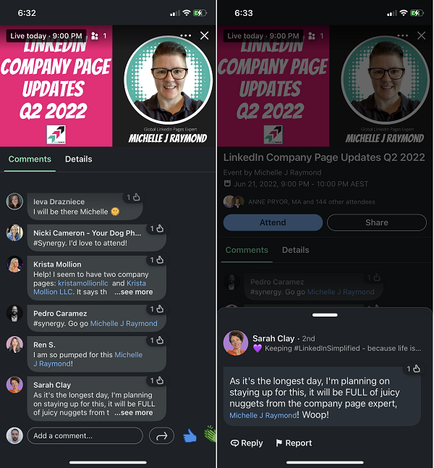
Task: Report Sarah Clay's comment
Action: click(294, 443)
